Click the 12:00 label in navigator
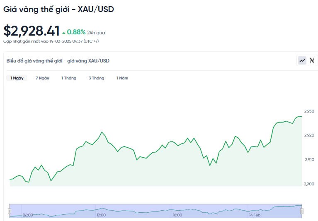This screenshot has width=318, height=221. [x=101, y=215]
